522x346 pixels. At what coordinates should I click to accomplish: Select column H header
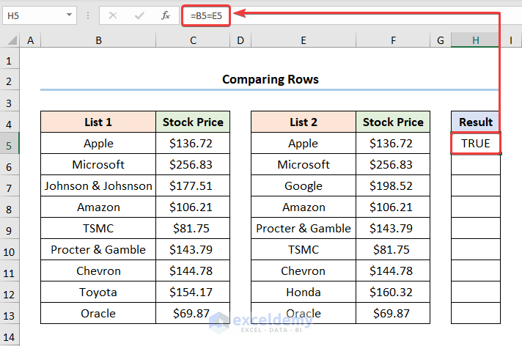click(476, 41)
